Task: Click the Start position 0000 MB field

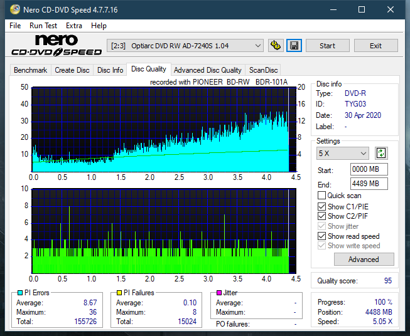Action: click(x=369, y=169)
